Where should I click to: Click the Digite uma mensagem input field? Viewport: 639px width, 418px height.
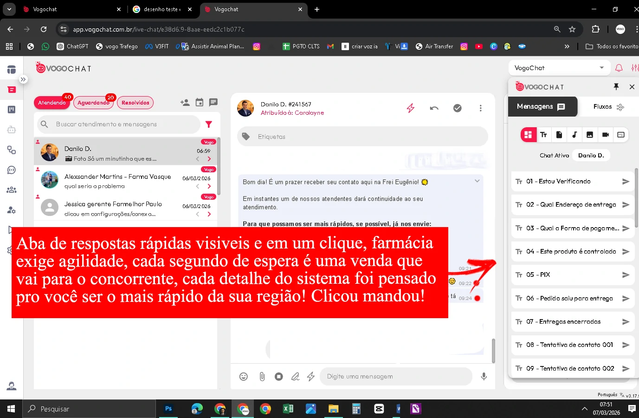(394, 377)
